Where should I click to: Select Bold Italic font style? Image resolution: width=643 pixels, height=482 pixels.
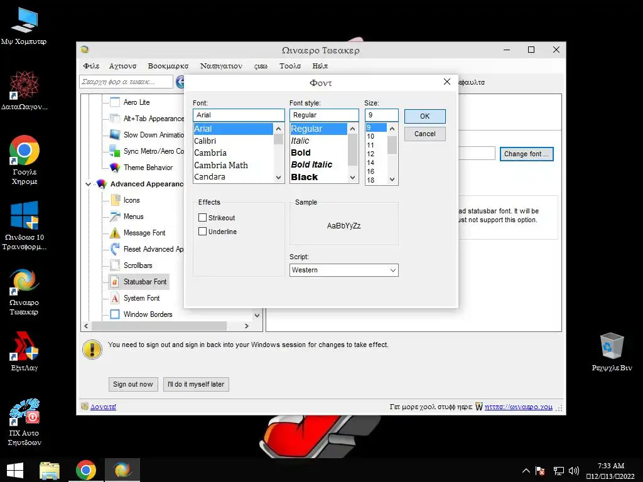click(x=318, y=165)
